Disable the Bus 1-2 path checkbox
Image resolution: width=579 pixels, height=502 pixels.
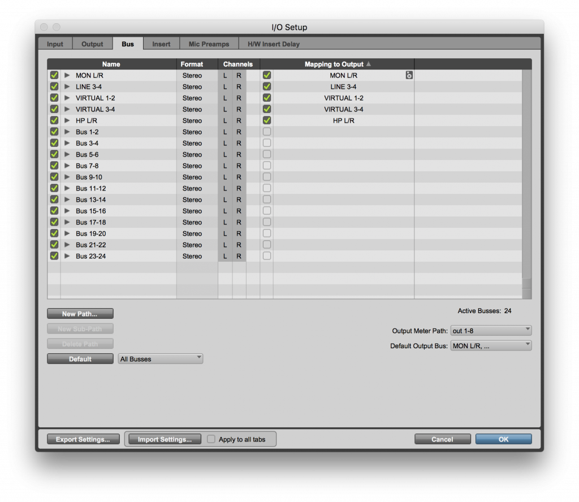(54, 132)
